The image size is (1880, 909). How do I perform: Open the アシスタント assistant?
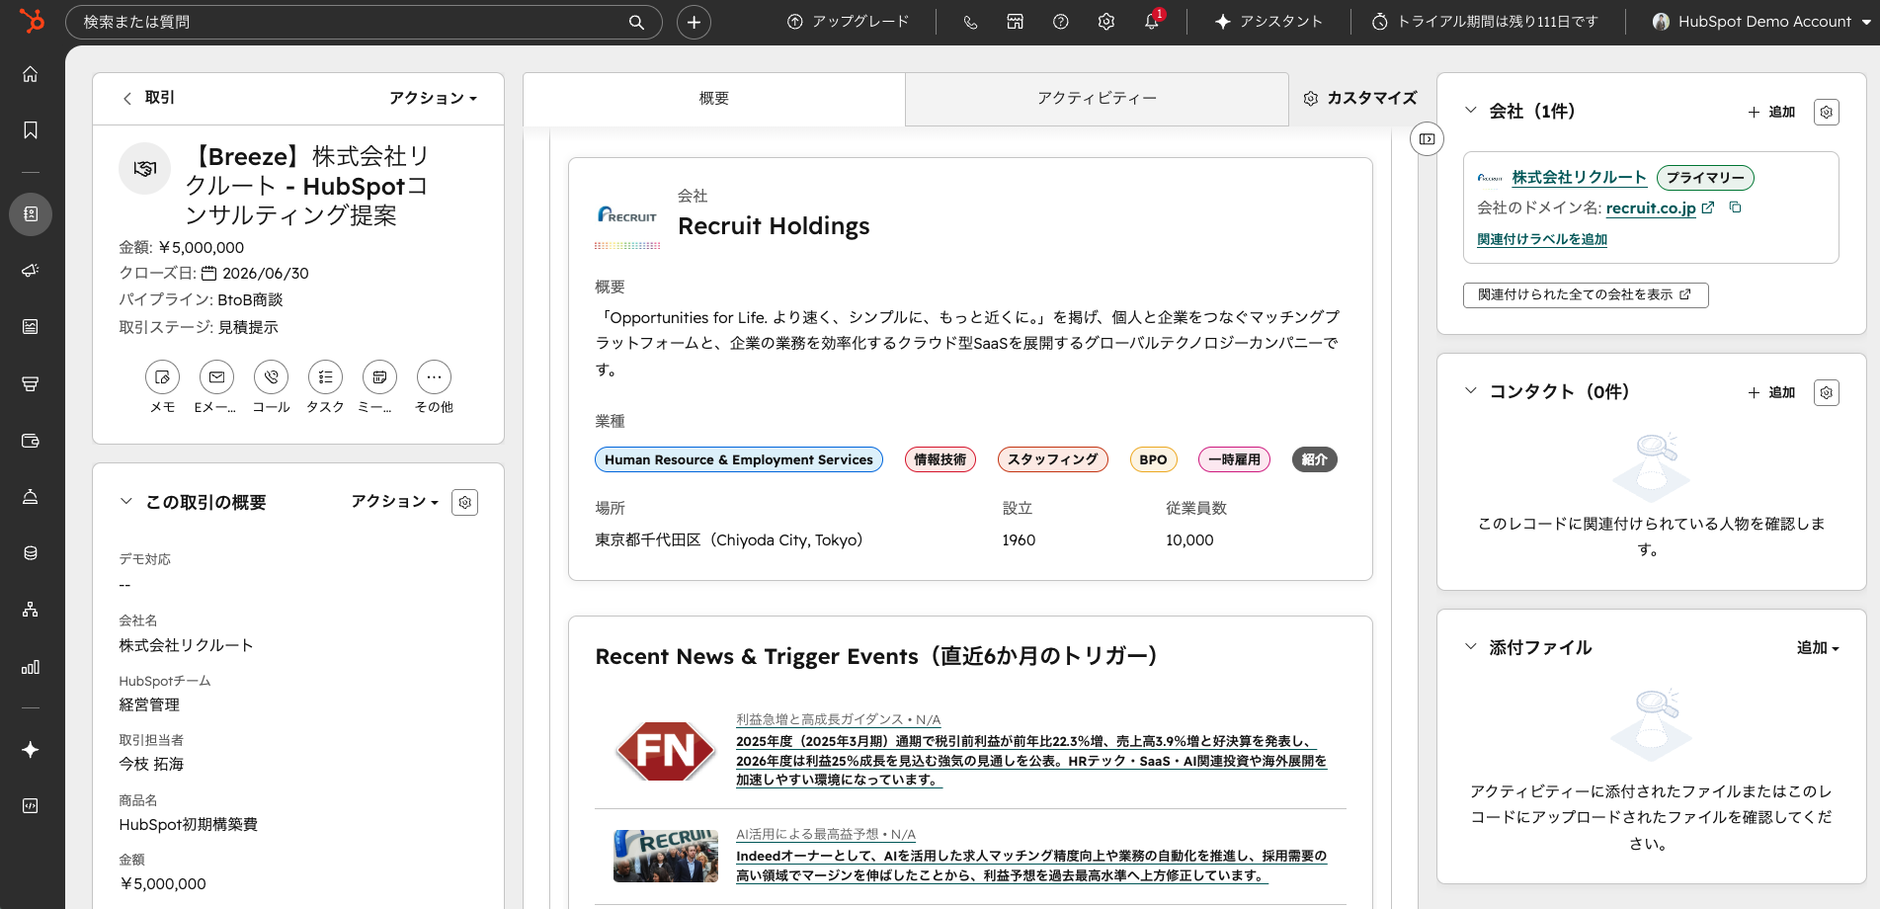pyautogui.click(x=1268, y=22)
